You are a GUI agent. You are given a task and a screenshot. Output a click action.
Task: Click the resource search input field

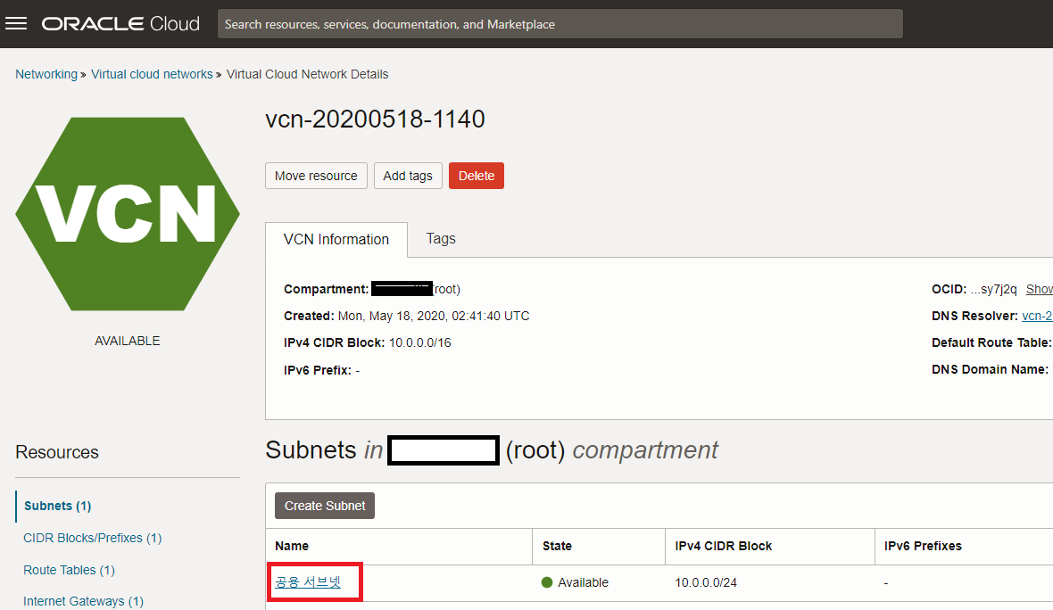point(560,23)
